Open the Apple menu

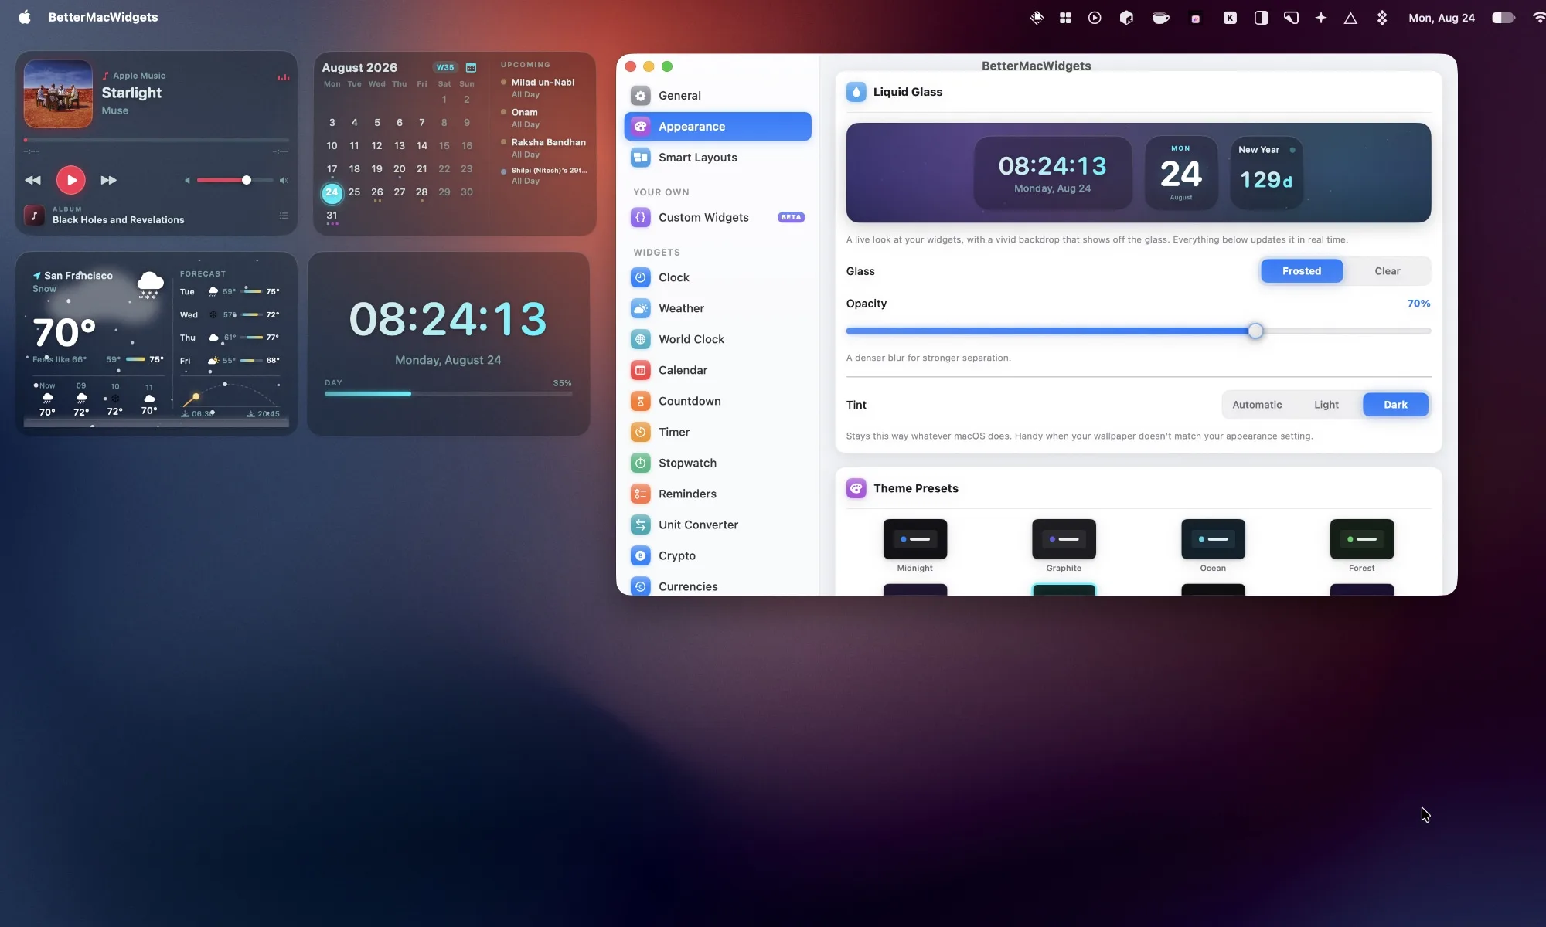click(25, 17)
